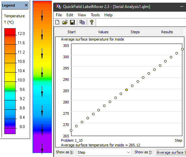
Task: Open the File menu
Action: coord(59,15)
